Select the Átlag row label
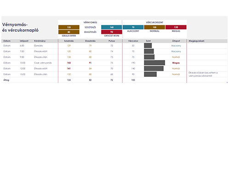229x175 pixels. (x=6, y=80)
